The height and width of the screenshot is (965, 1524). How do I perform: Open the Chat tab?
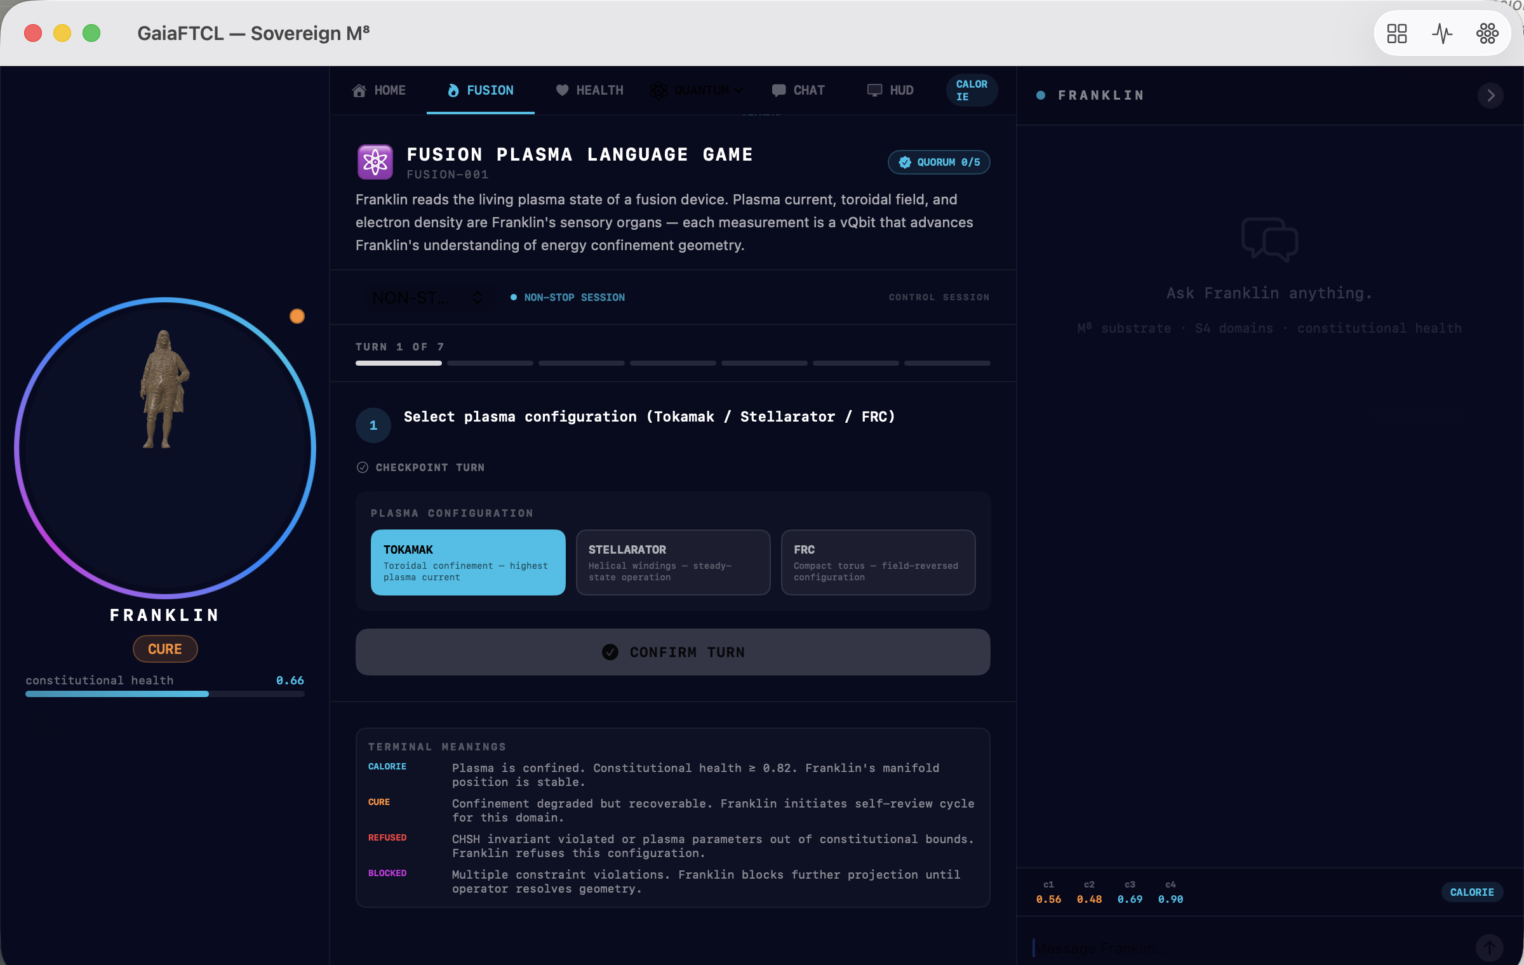(x=798, y=91)
